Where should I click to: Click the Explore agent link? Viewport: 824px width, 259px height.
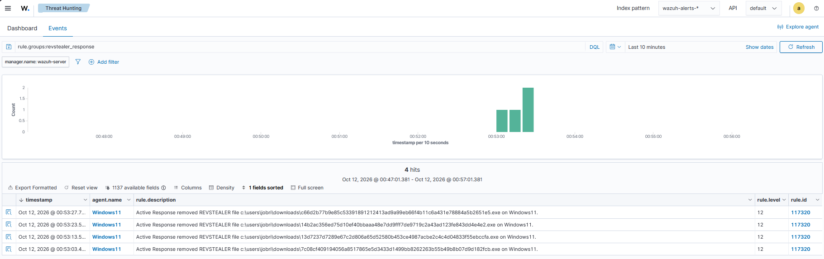798,27
